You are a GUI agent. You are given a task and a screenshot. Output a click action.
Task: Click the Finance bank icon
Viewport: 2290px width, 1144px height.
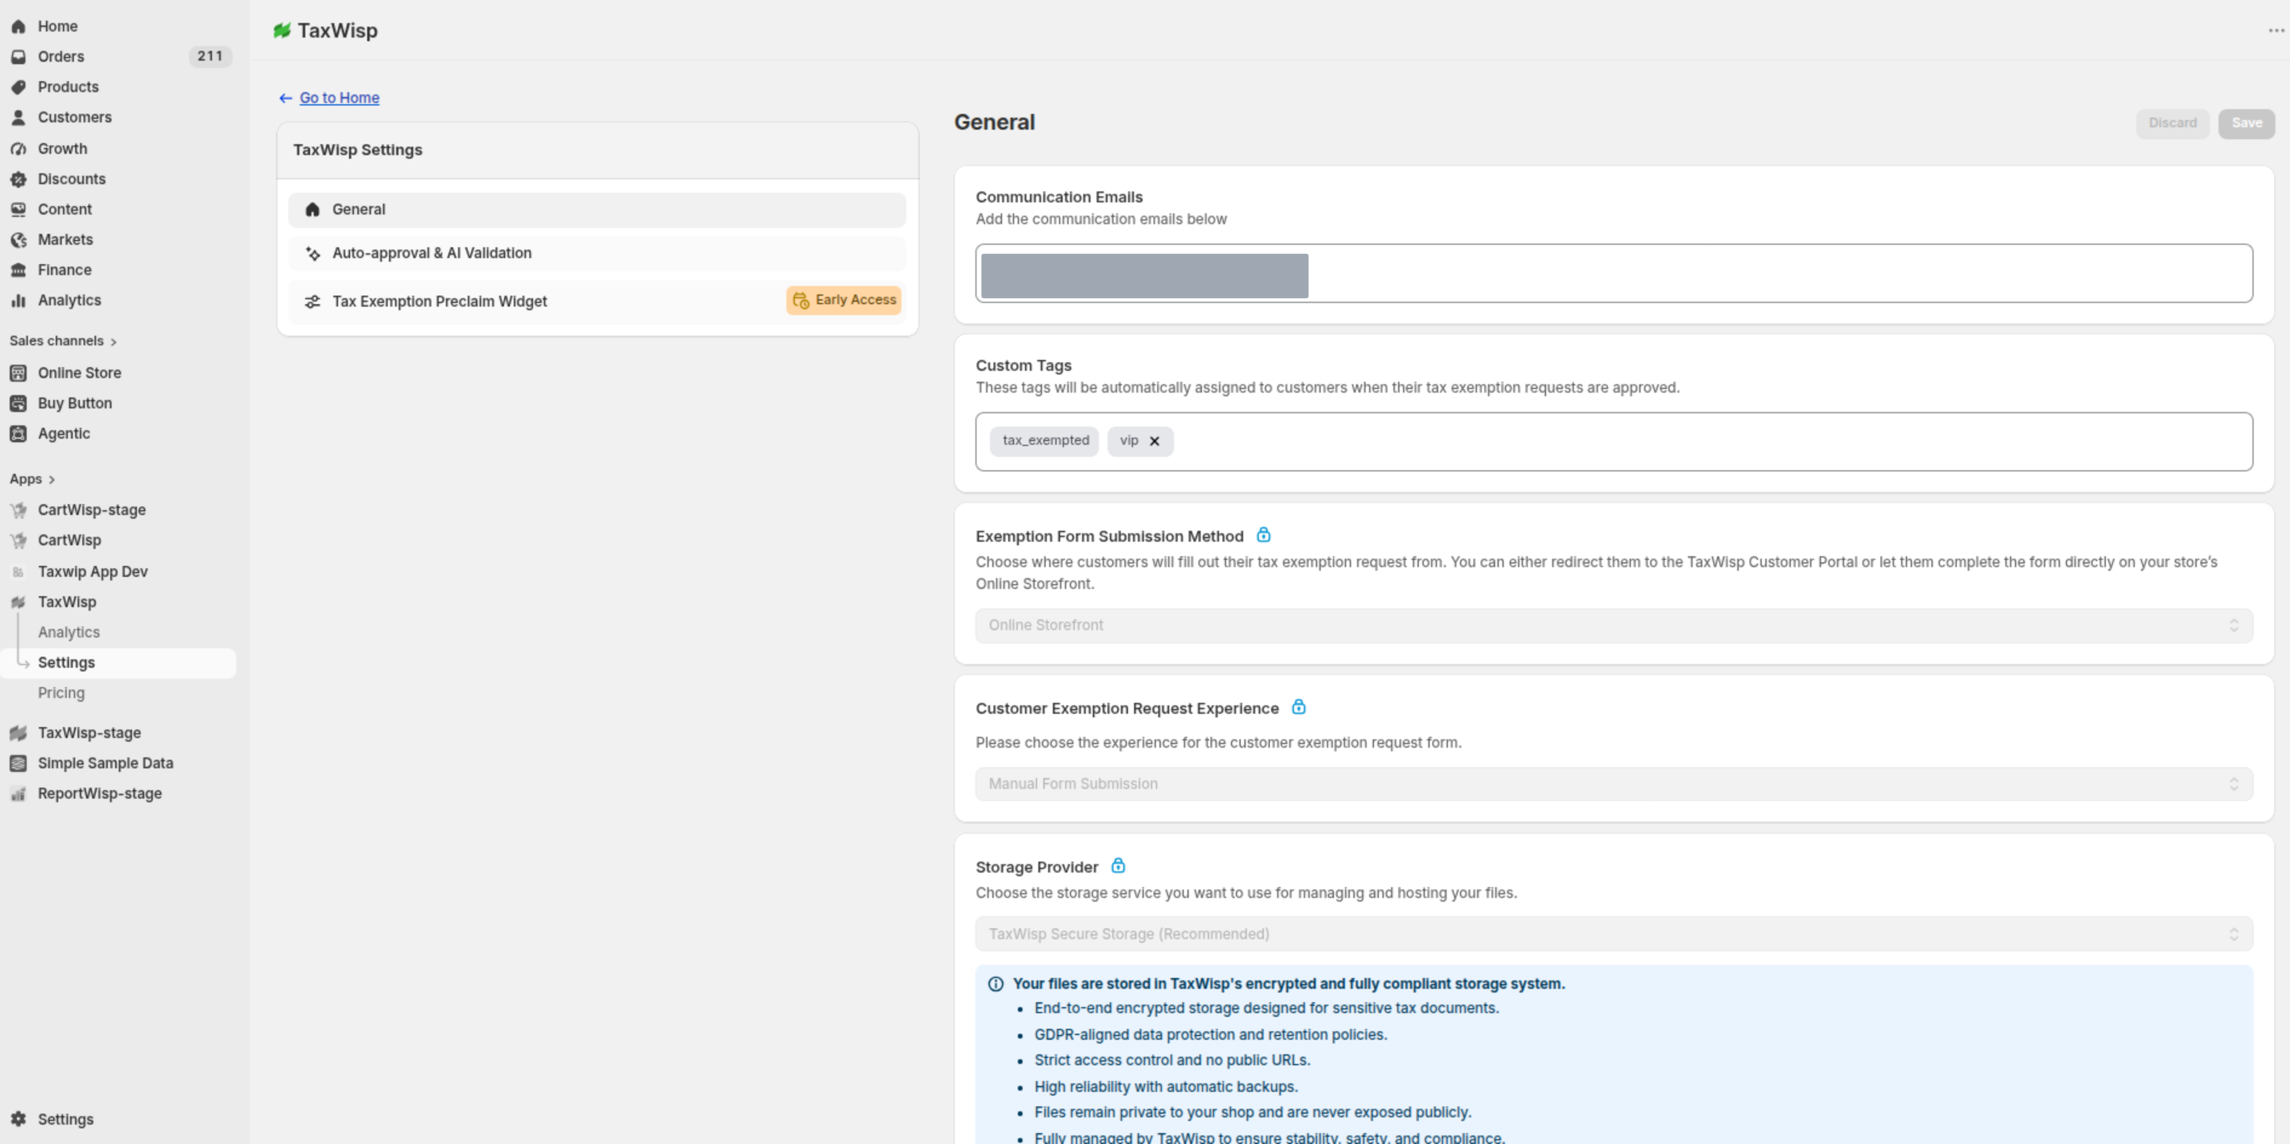(x=18, y=270)
